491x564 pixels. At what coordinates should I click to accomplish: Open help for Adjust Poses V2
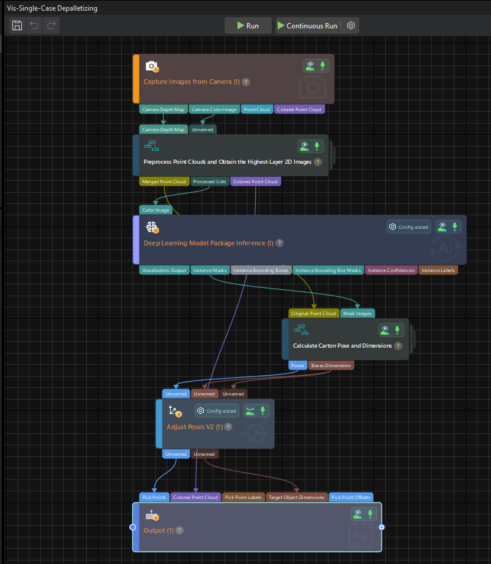tap(228, 427)
